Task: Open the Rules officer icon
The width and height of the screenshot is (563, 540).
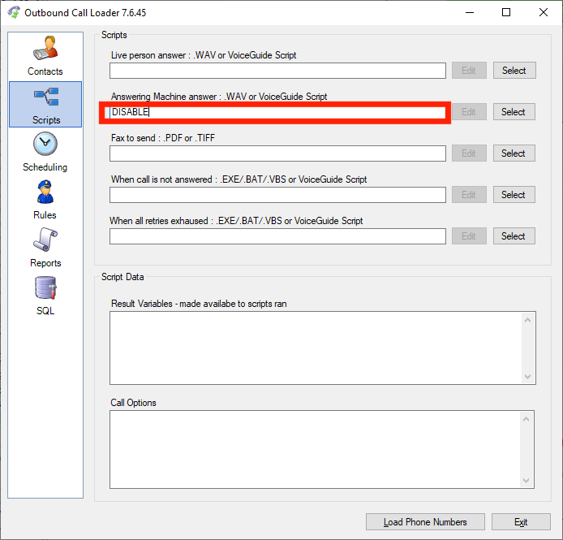Action: 45,192
